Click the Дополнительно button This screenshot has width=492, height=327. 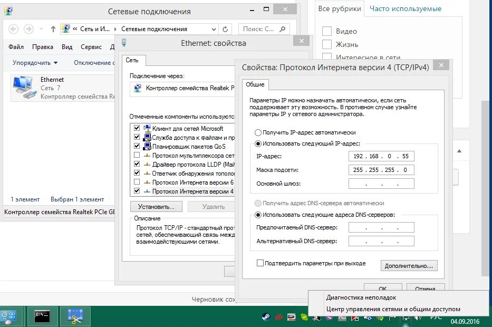[409, 266]
